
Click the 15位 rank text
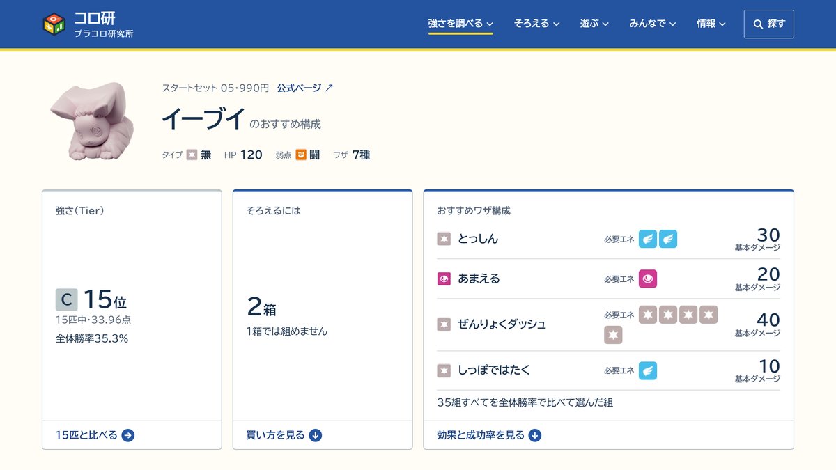point(105,299)
